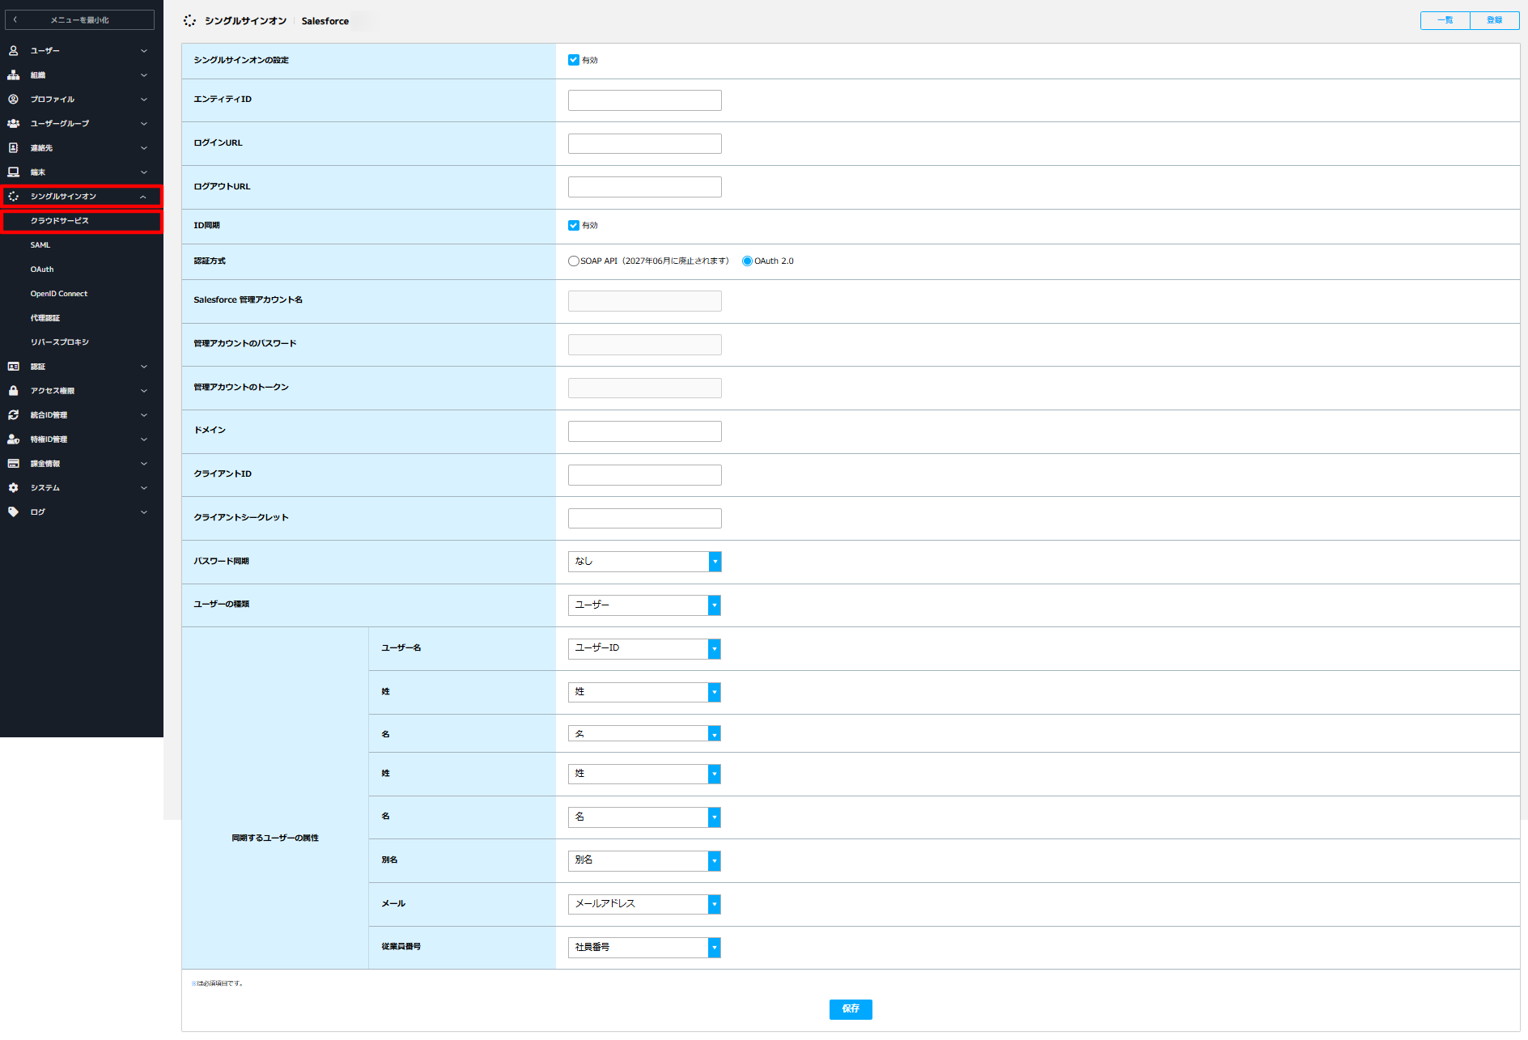Viewport: 1528px width, 1040px height.
Task: Click the 認証 ID card icon
Action: pyautogui.click(x=14, y=367)
